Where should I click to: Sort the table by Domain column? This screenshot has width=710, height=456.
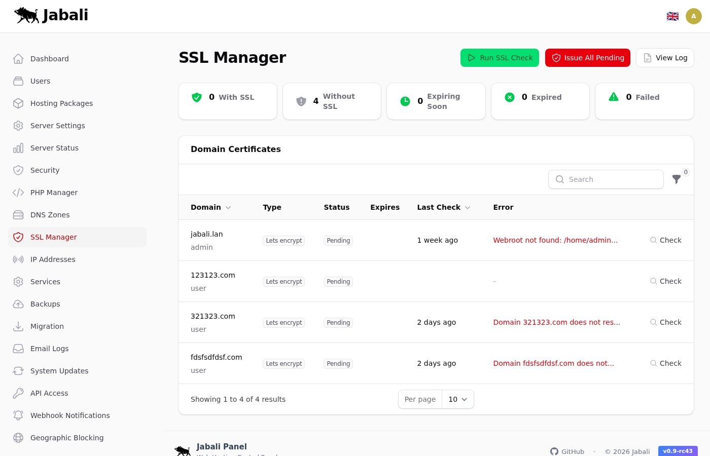click(x=210, y=207)
